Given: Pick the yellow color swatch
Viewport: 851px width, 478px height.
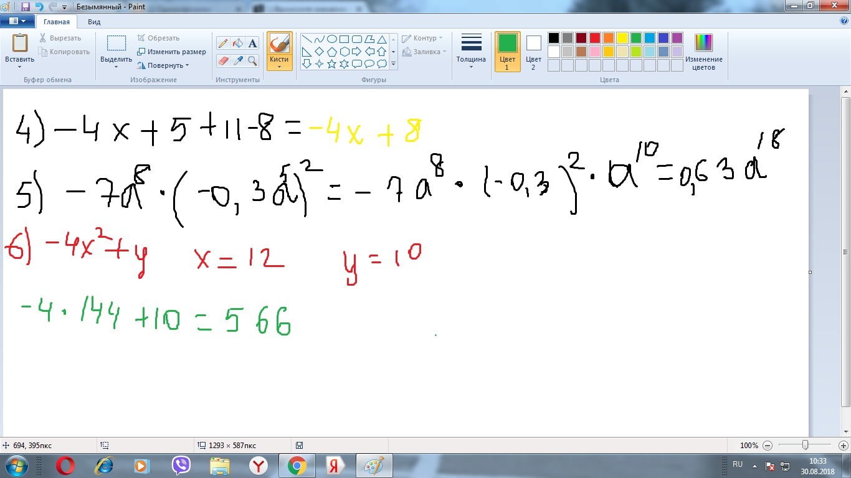Looking at the screenshot, I should tap(622, 38).
